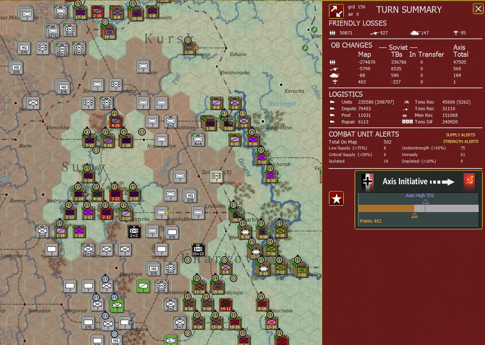This screenshot has width=485, height=345.
Task: Click the Axis initiative points bar
Action: (x=418, y=208)
